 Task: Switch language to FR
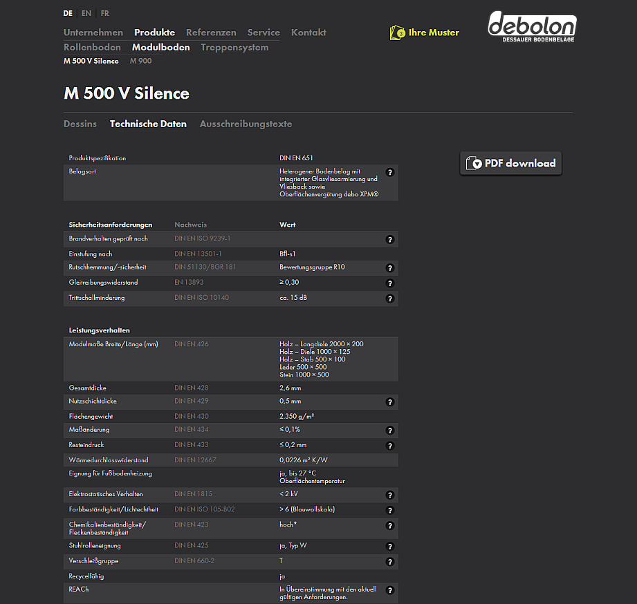point(105,13)
